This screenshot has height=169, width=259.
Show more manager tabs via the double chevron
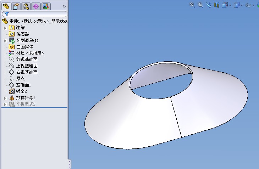coord(64,6)
